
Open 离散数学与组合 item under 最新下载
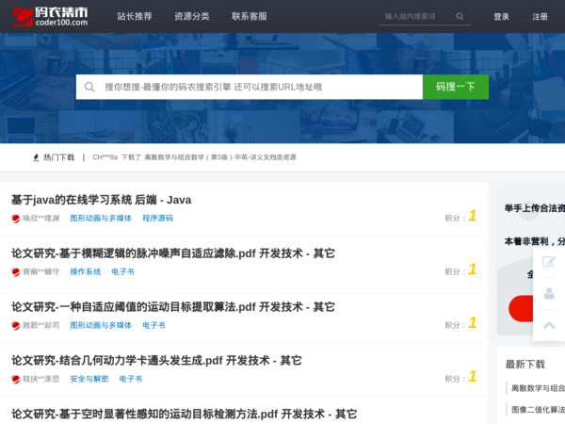[x=538, y=388]
